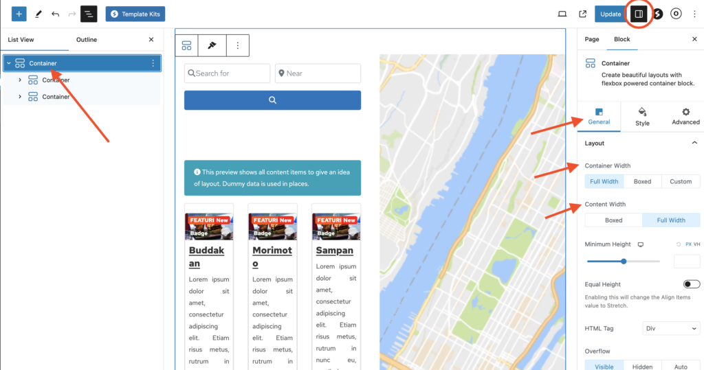Open the page in a new tab icon
This screenshot has width=704, height=370.
(583, 14)
